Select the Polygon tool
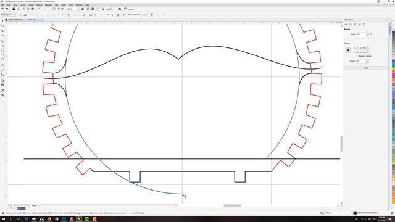The height and width of the screenshot is (222, 395). [x=2, y=59]
